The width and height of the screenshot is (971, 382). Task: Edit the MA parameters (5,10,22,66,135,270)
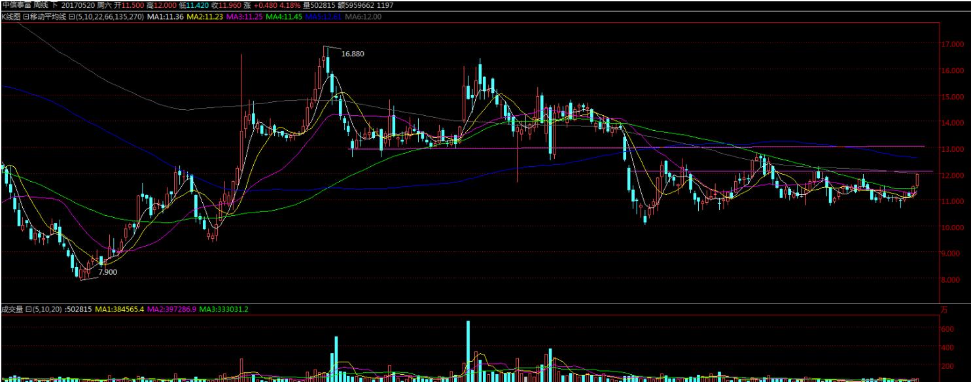pos(110,16)
